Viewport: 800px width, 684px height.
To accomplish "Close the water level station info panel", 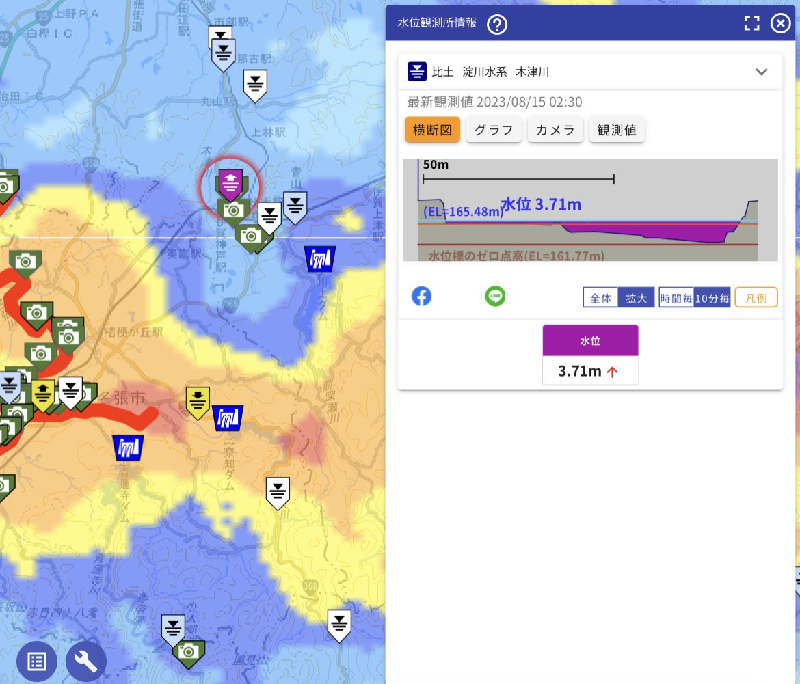I will click(x=780, y=23).
